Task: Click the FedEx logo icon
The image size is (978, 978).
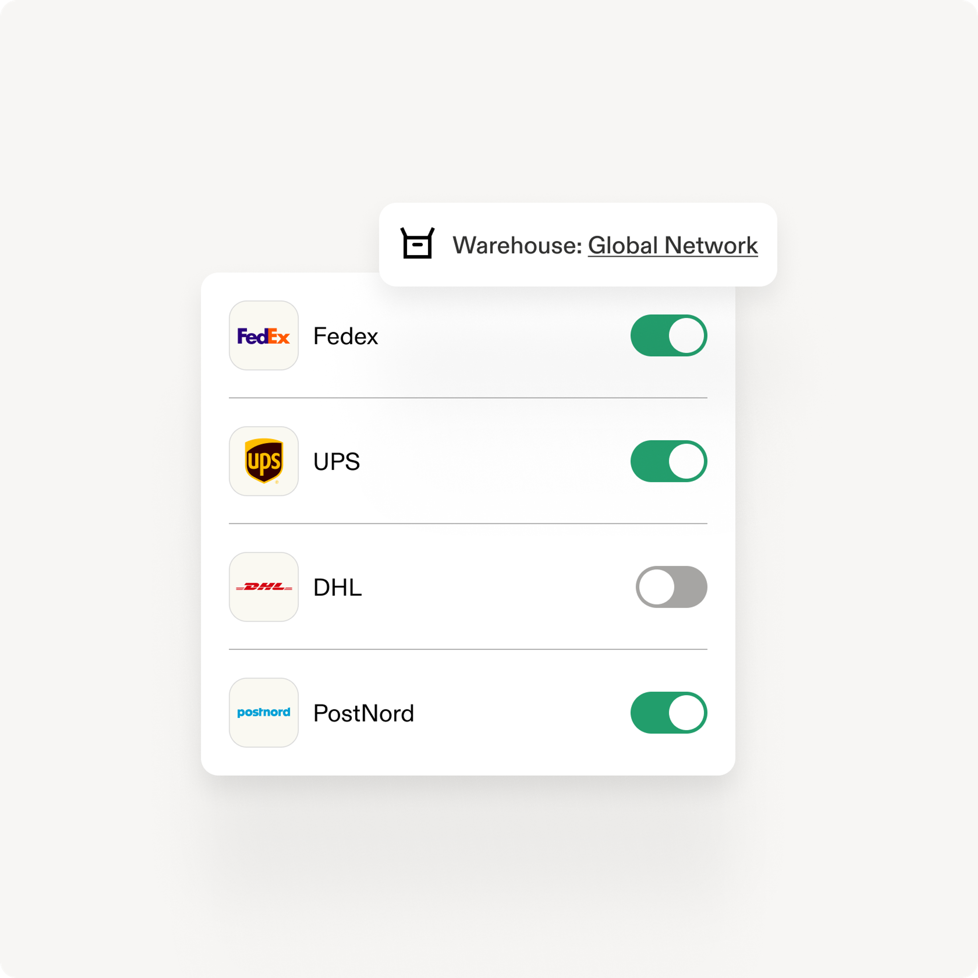Action: coord(264,336)
